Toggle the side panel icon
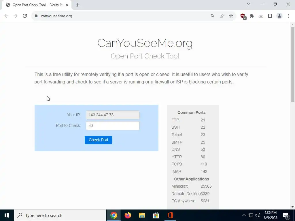The width and height of the screenshot is (295, 221). 270,16
